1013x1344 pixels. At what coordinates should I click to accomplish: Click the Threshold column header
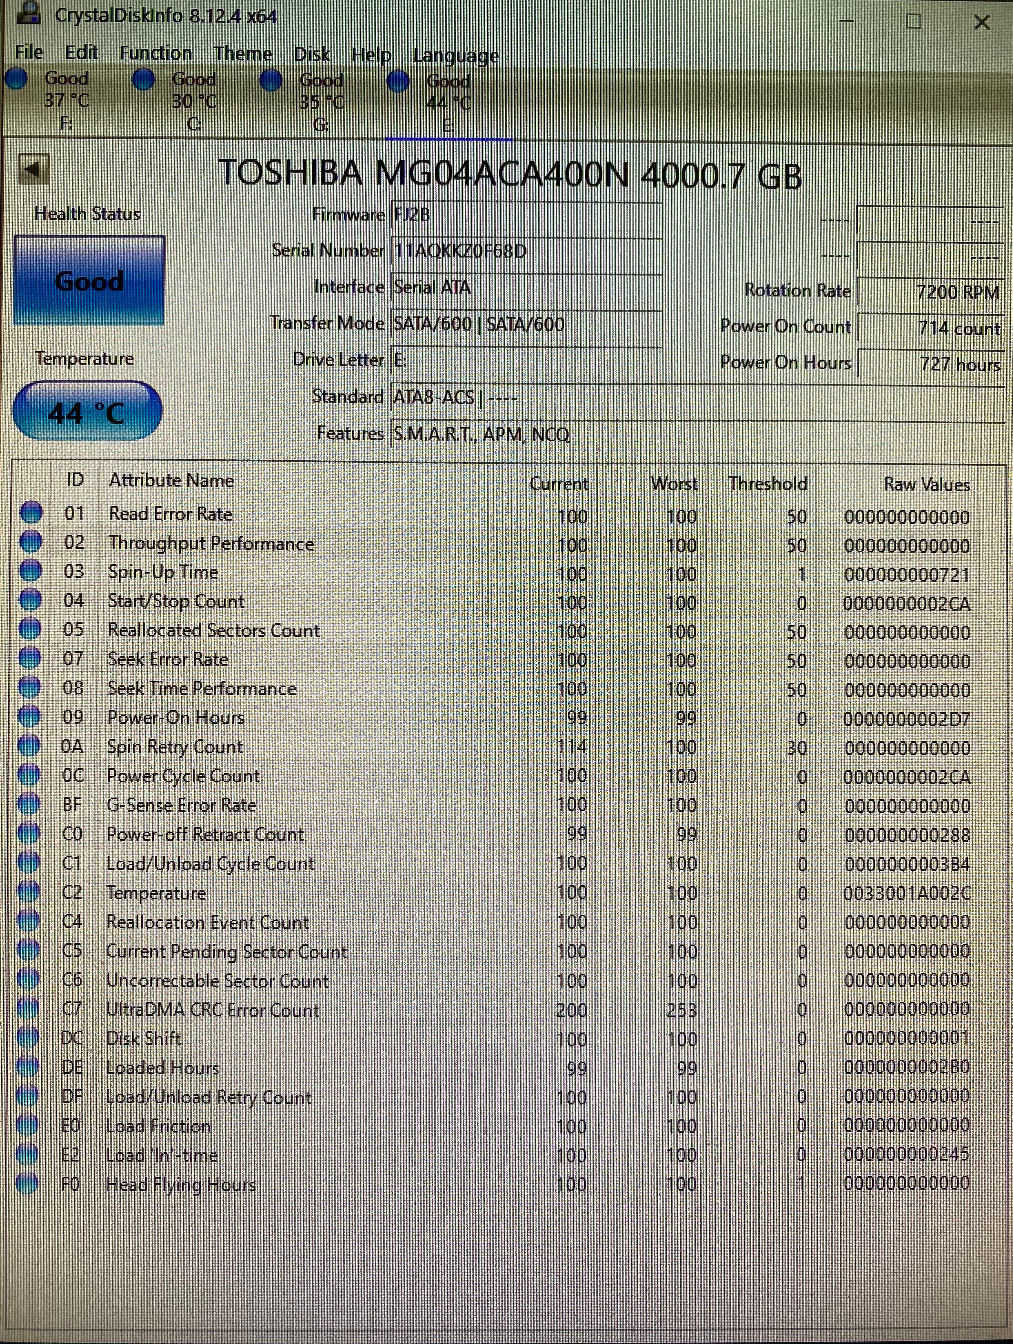[x=768, y=484]
